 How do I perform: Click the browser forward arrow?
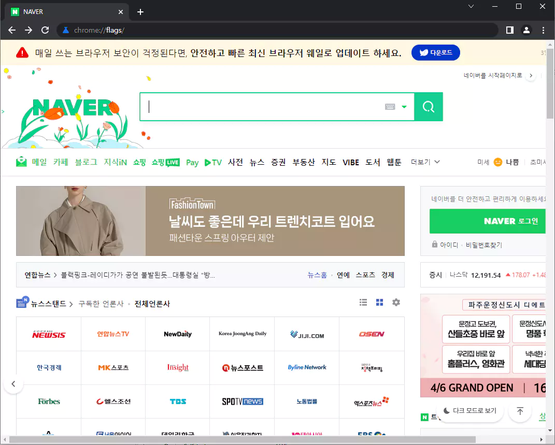pos(29,30)
